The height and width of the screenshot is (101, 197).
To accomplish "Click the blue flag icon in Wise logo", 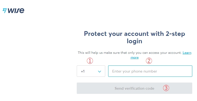I will click(x=4, y=11).
